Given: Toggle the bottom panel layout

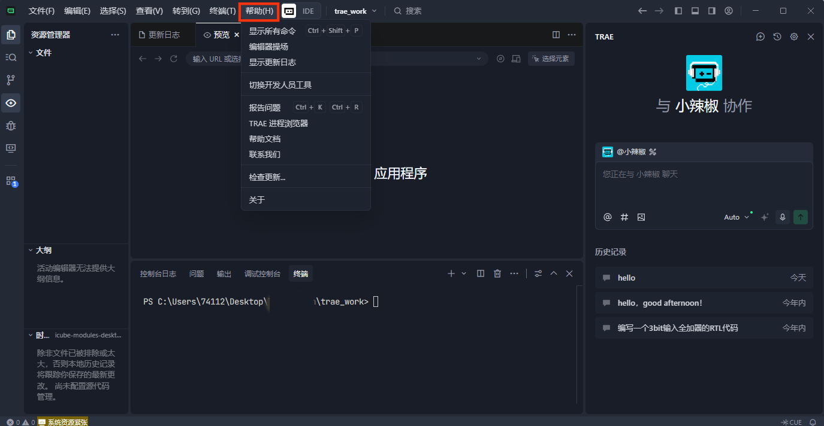Looking at the screenshot, I should point(695,11).
